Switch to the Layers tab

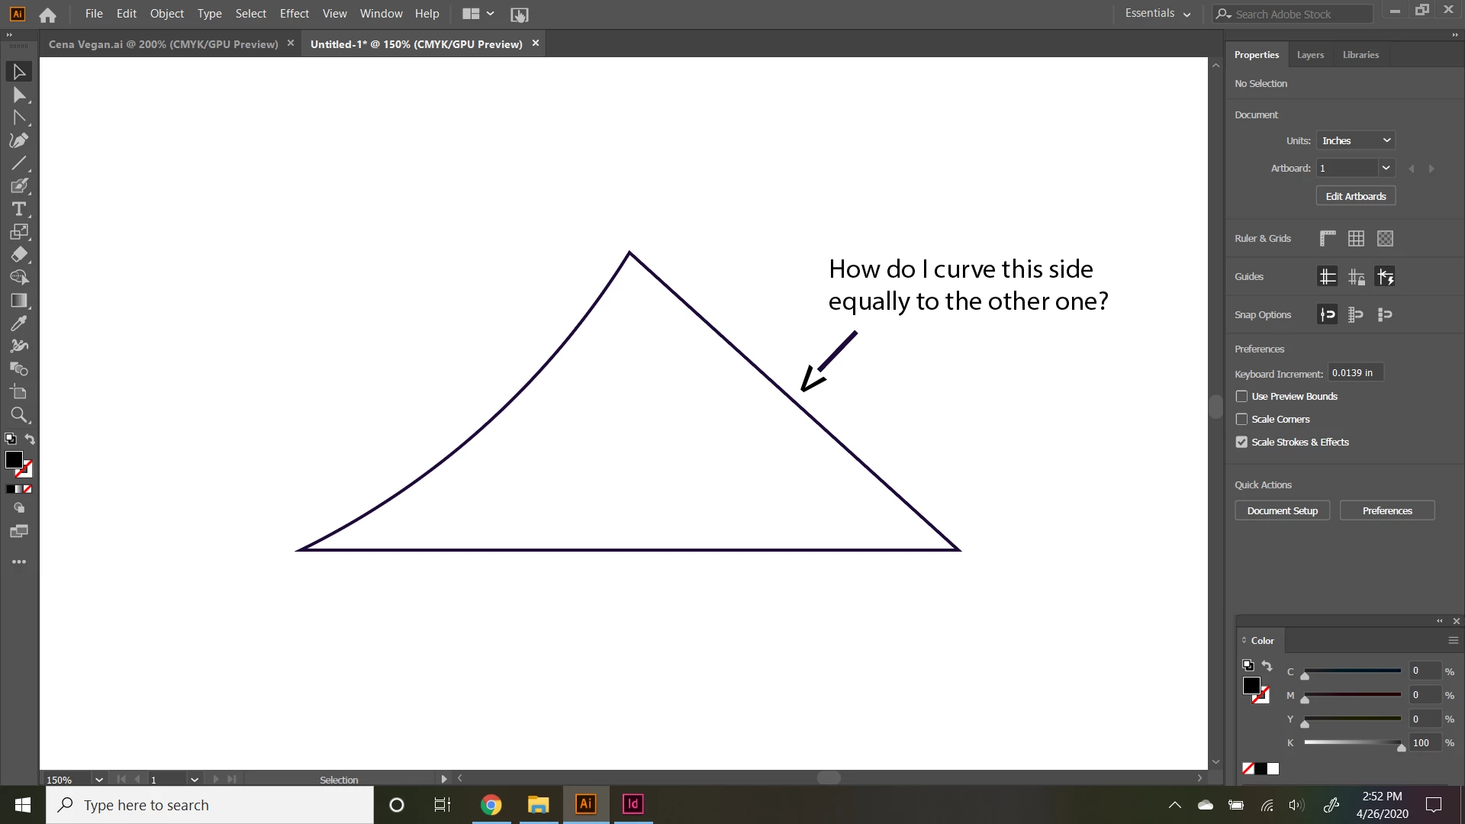[x=1310, y=55]
